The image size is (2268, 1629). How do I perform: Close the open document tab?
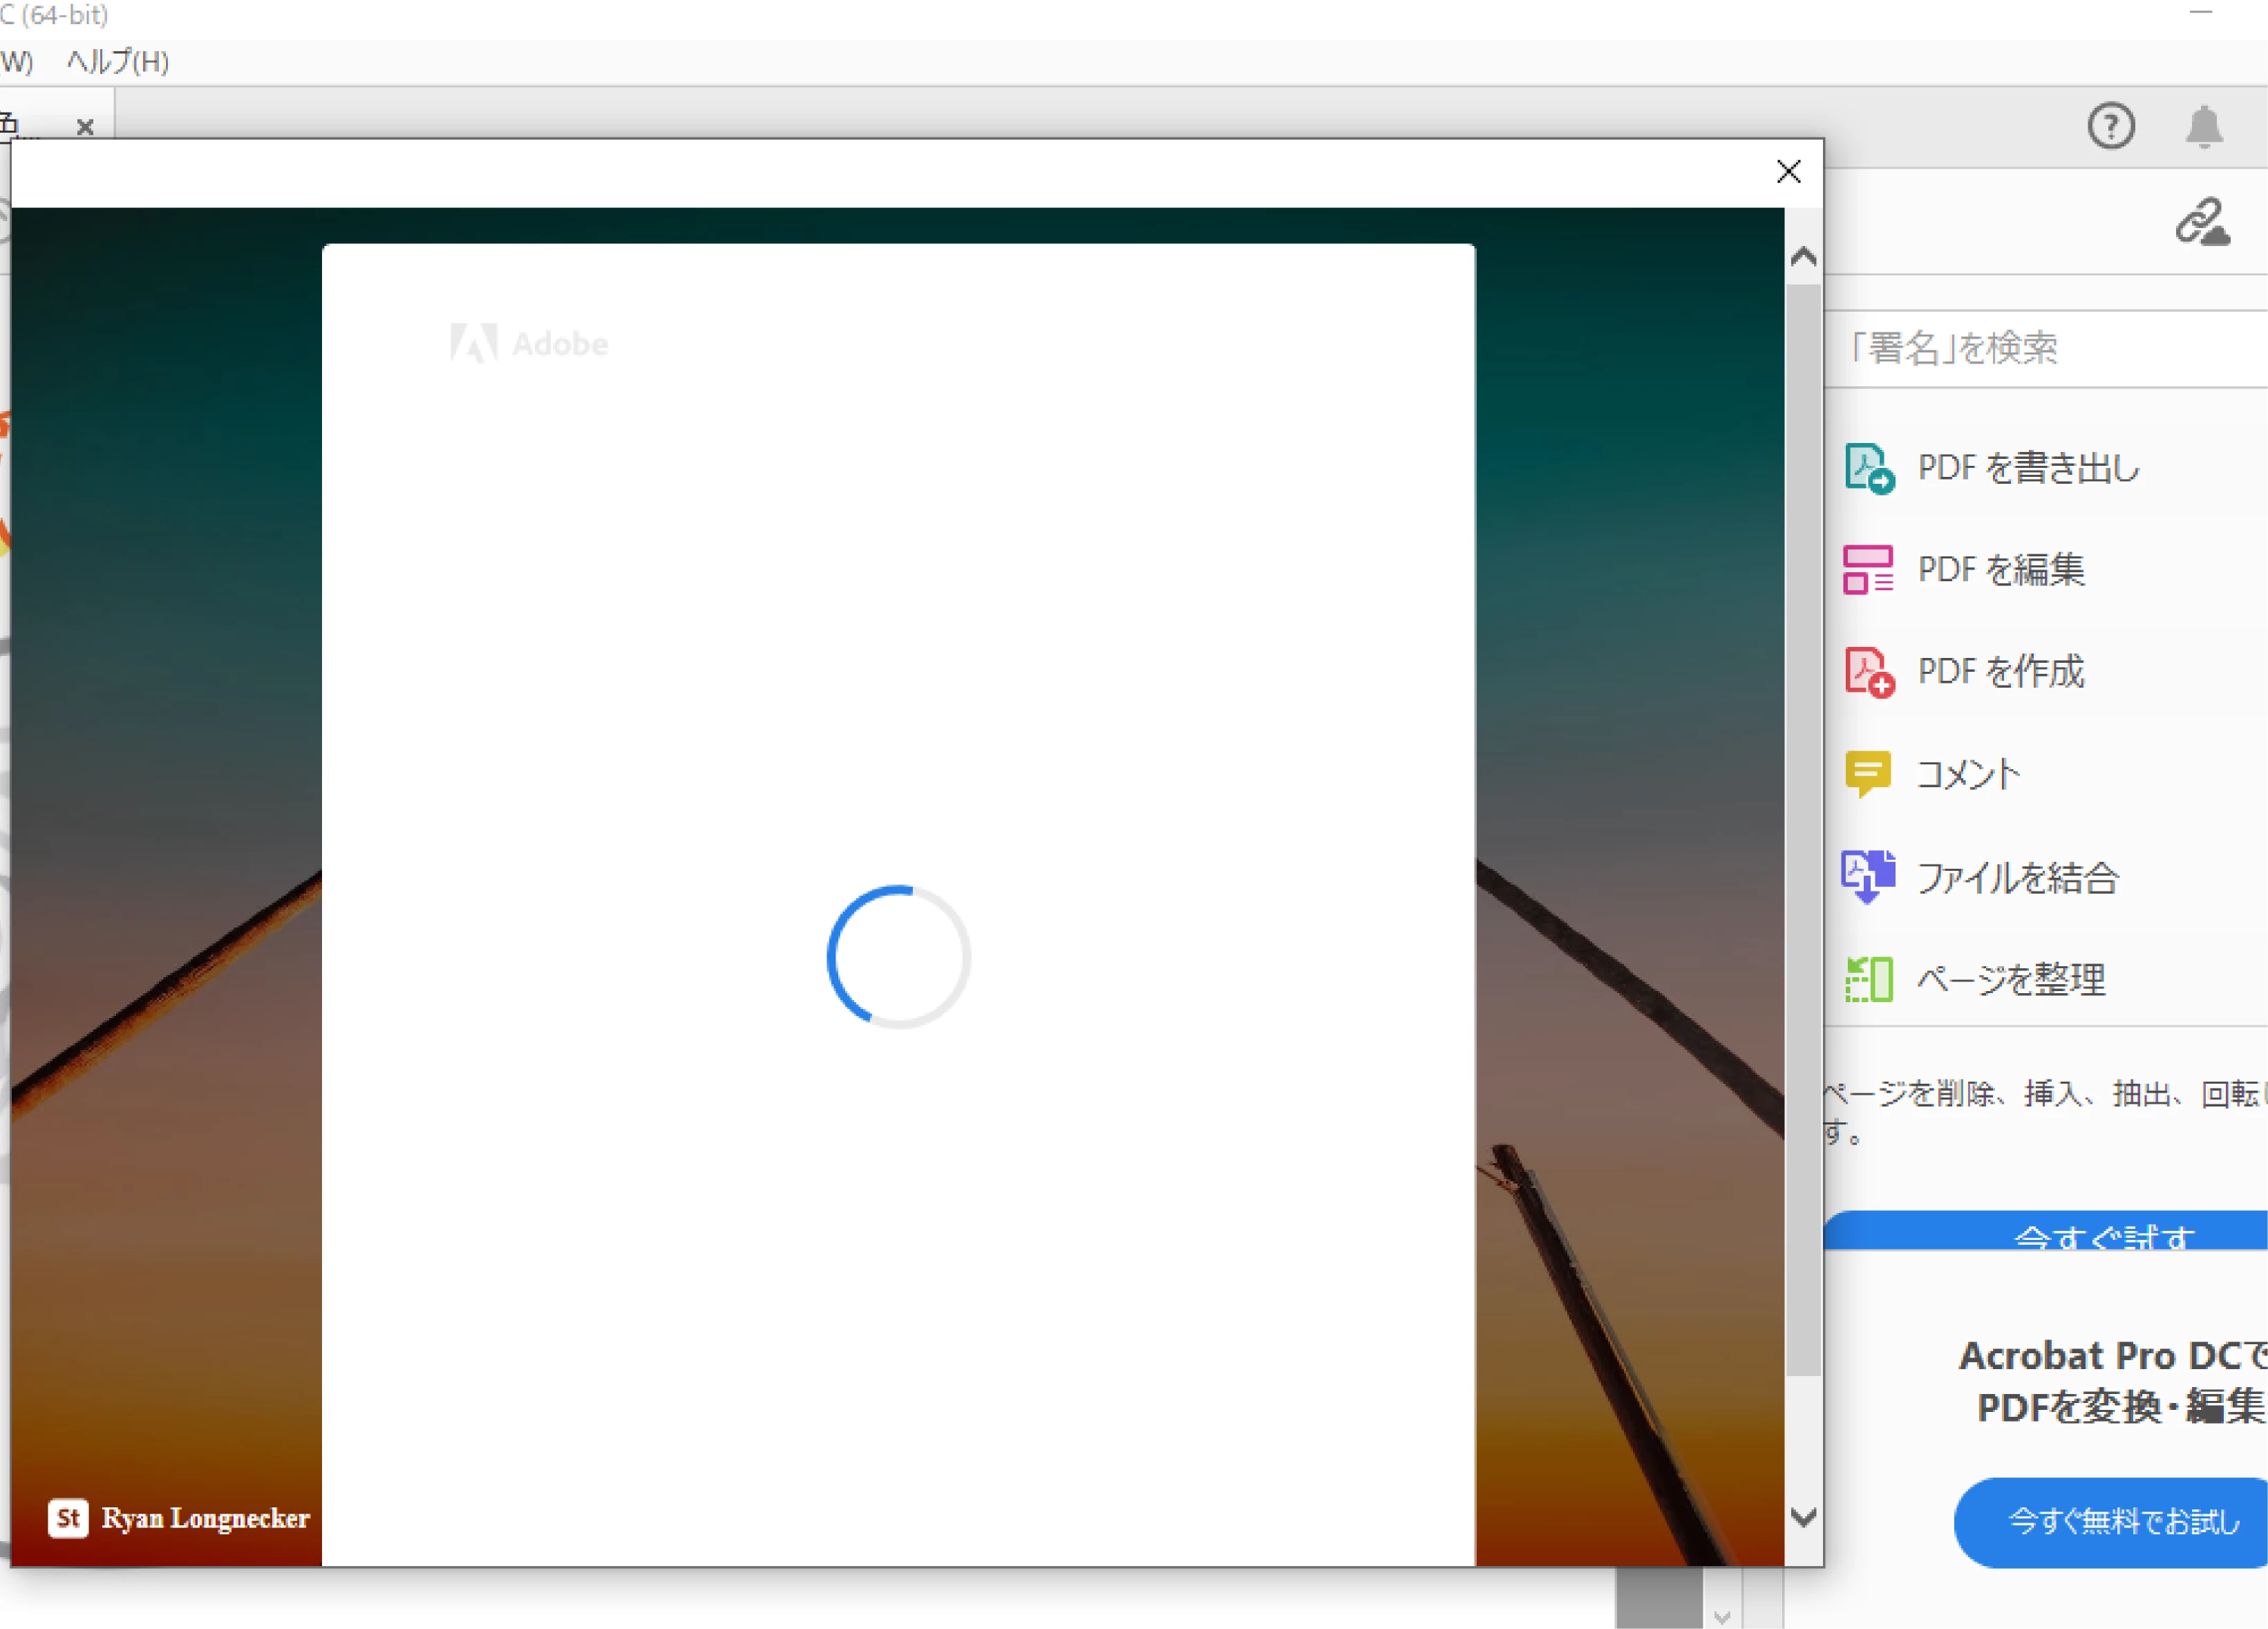[x=85, y=127]
